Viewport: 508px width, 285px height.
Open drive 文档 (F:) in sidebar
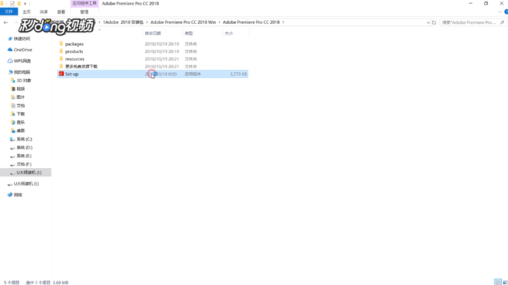pos(24,164)
